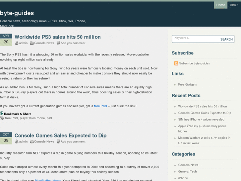
Task: Open Console News category under PS3 sales post
Action: 44,43
